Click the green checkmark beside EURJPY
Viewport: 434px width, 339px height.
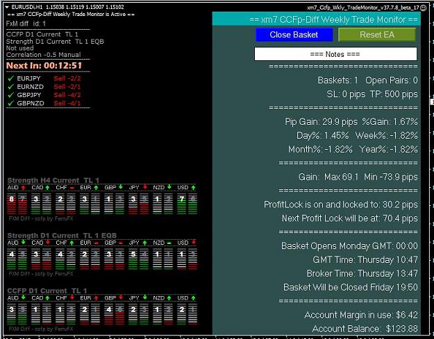click(11, 78)
